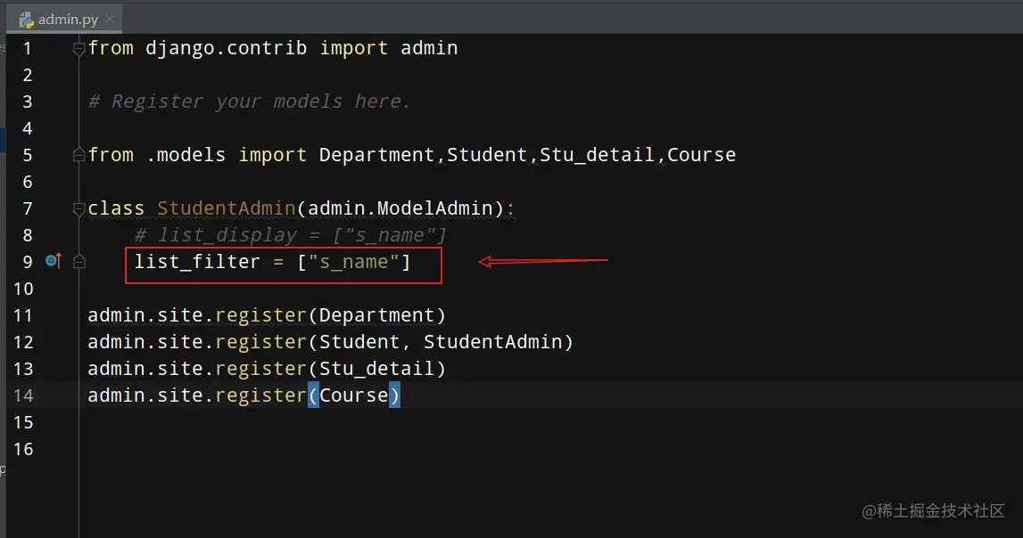1023x538 pixels.
Task: Click the Python file icon on admin.py tab
Action: click(26, 20)
